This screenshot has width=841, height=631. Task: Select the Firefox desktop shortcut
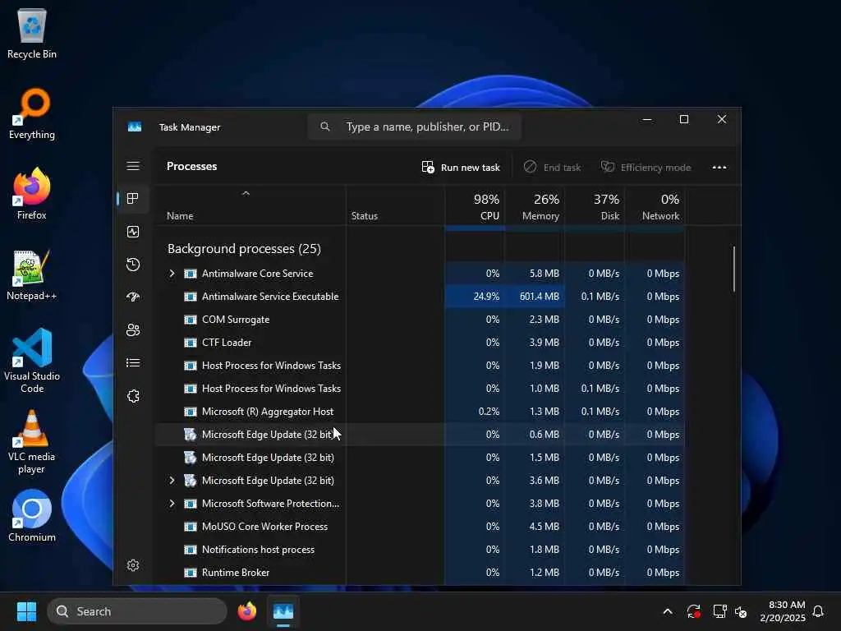(32, 194)
